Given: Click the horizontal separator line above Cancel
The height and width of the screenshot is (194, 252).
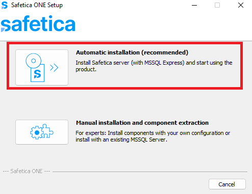Looking at the screenshot, I should point(150,172).
